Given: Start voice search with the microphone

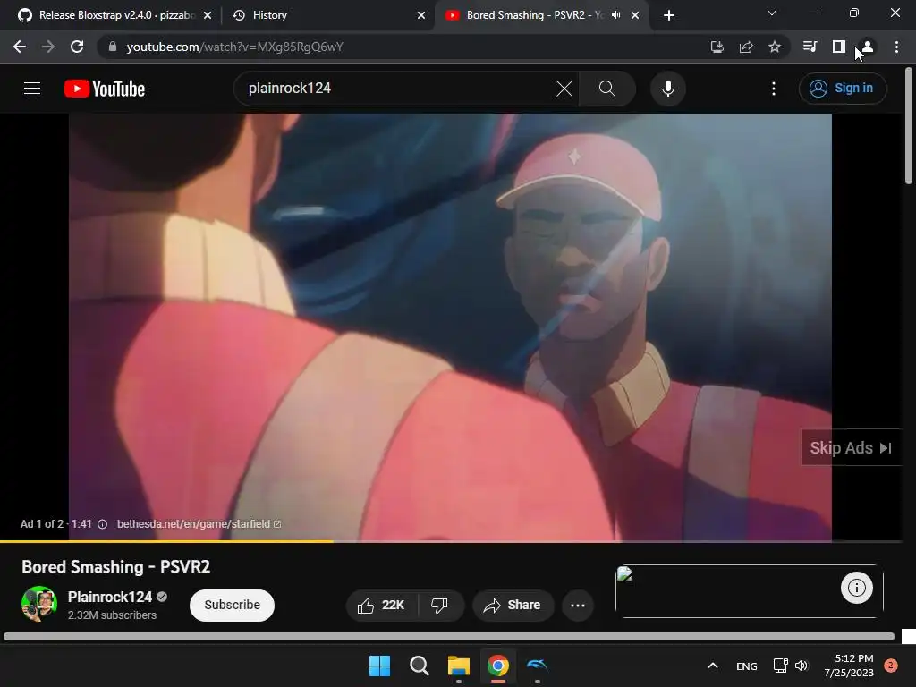Looking at the screenshot, I should (x=667, y=89).
